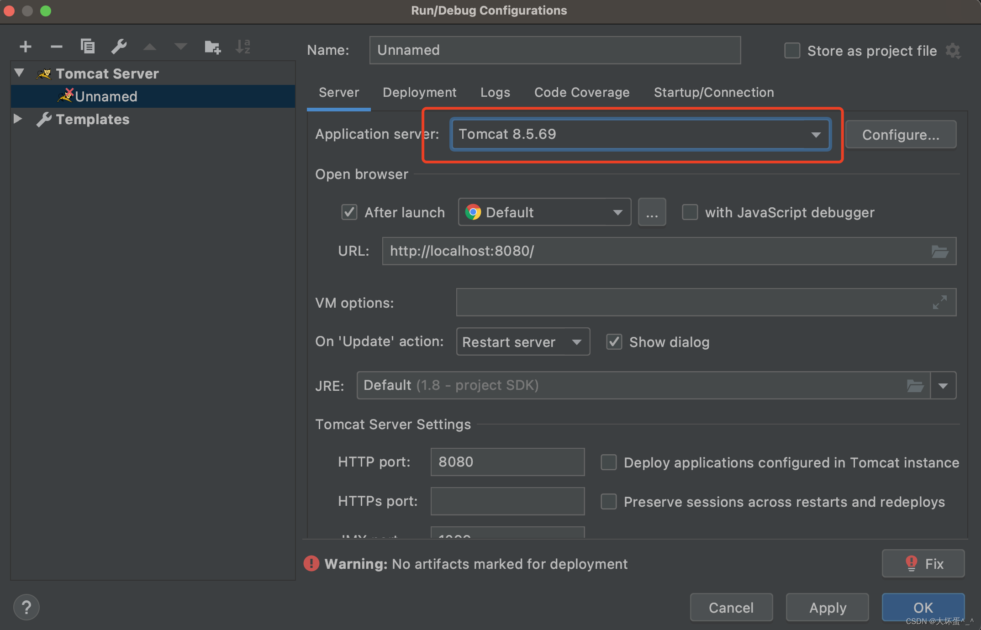The width and height of the screenshot is (981, 630).
Task: Click the OK button
Action: 923,608
